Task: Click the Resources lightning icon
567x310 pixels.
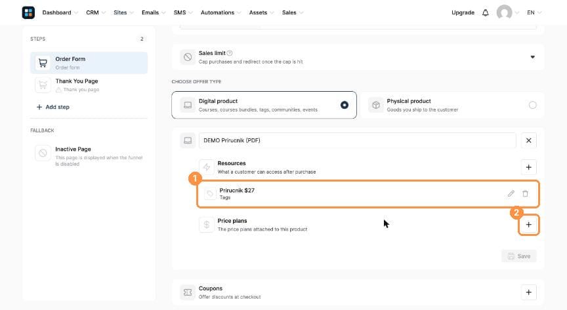Action: tap(207, 167)
